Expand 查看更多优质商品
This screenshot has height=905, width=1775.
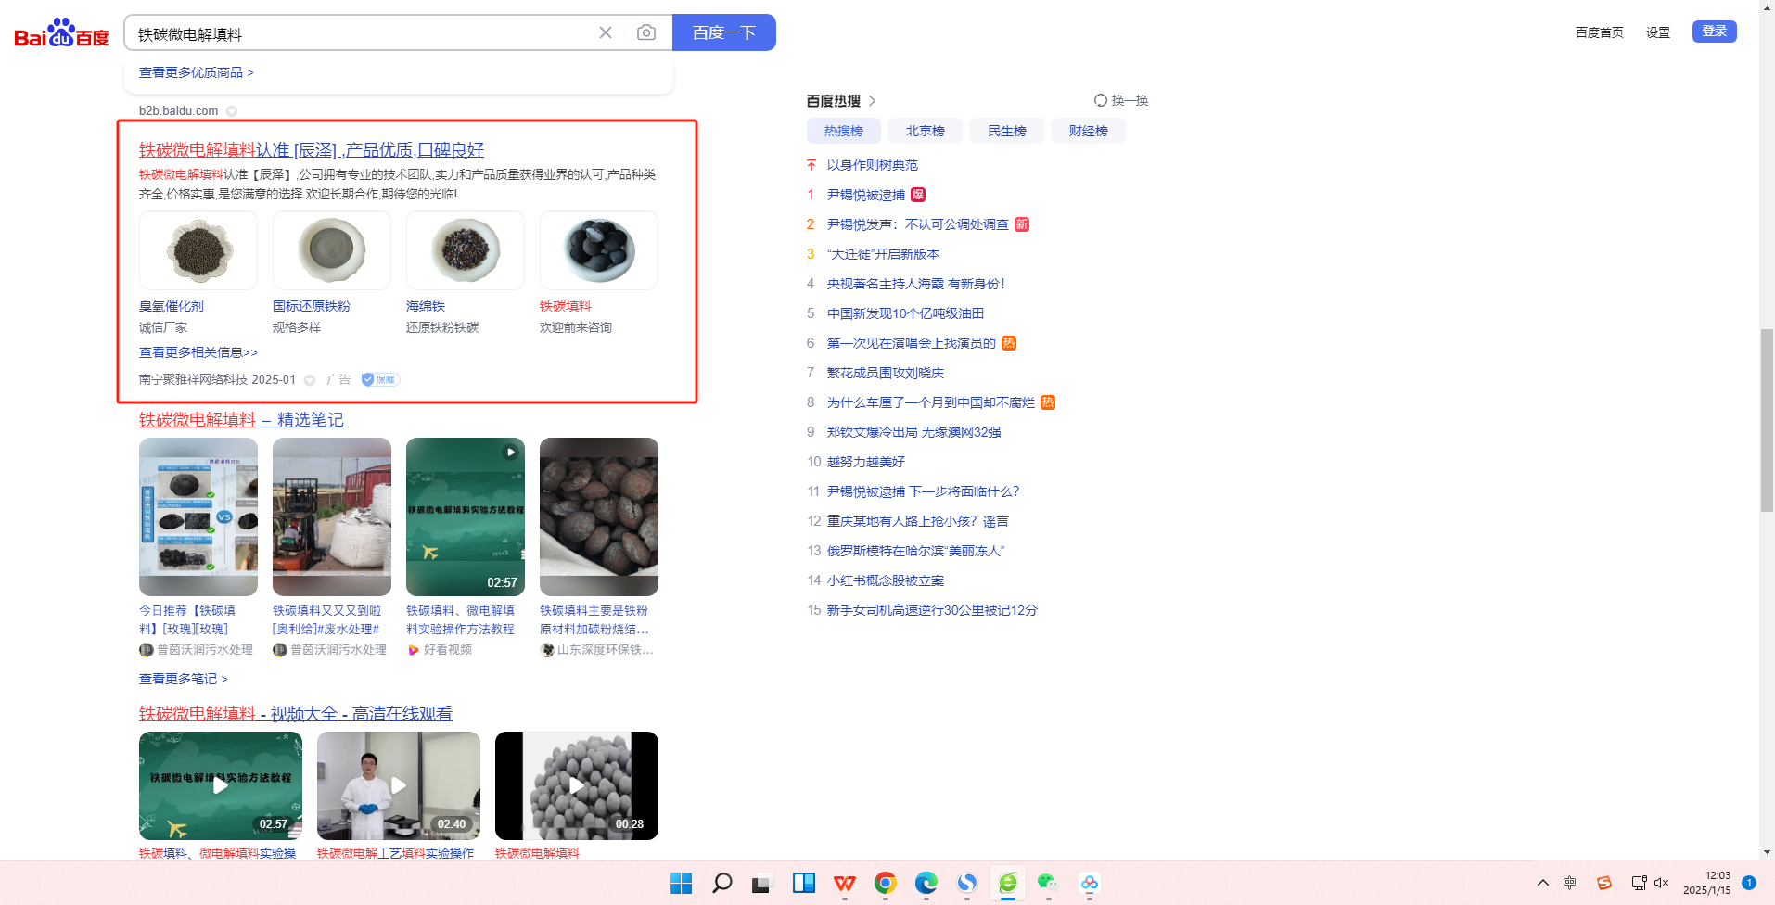[x=196, y=72]
